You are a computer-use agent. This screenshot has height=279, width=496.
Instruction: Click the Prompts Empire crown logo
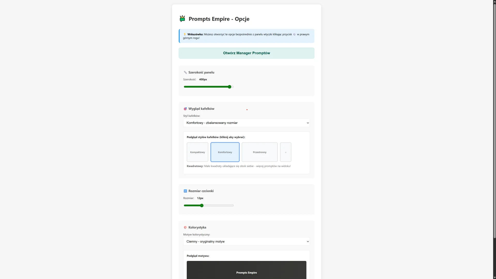click(x=182, y=19)
